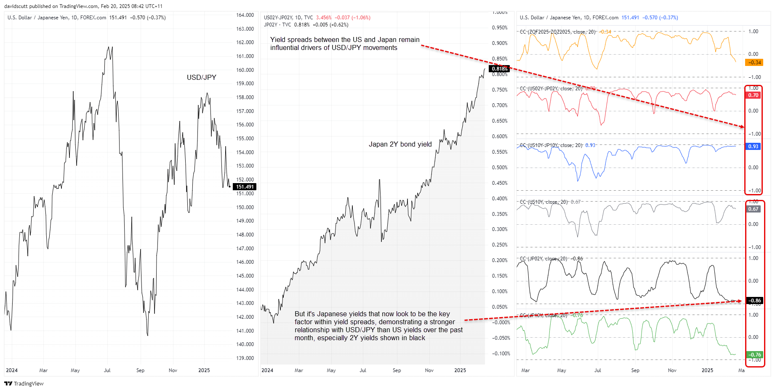Image resolution: width=775 pixels, height=391 pixels.
Task: Click the 0.950% yield axis value
Action: [500, 28]
